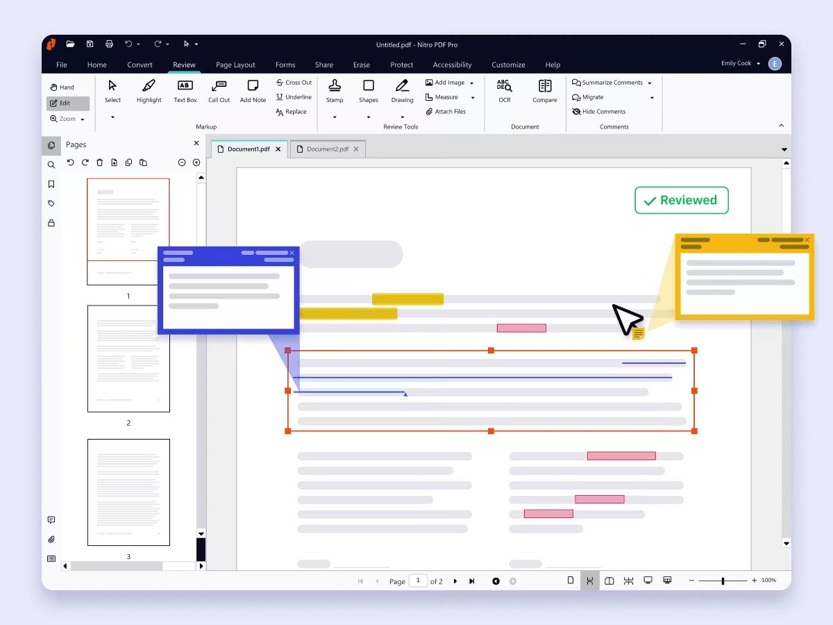Zoom in page thumbnails with the plus icon

pos(196,162)
